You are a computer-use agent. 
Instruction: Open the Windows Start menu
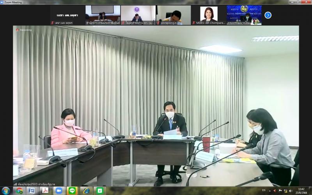tap(5, 191)
